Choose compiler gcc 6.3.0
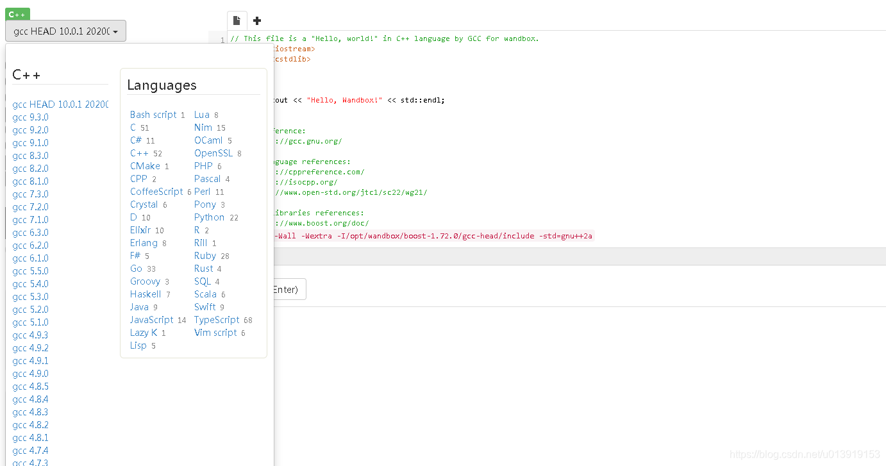Image resolution: width=886 pixels, height=466 pixels. (x=30, y=233)
